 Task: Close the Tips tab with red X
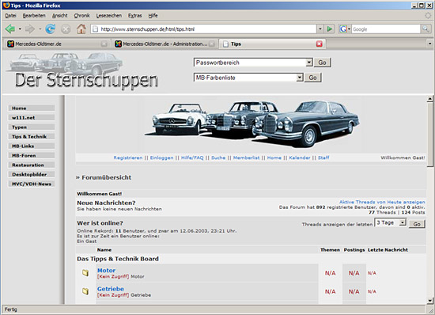point(320,44)
